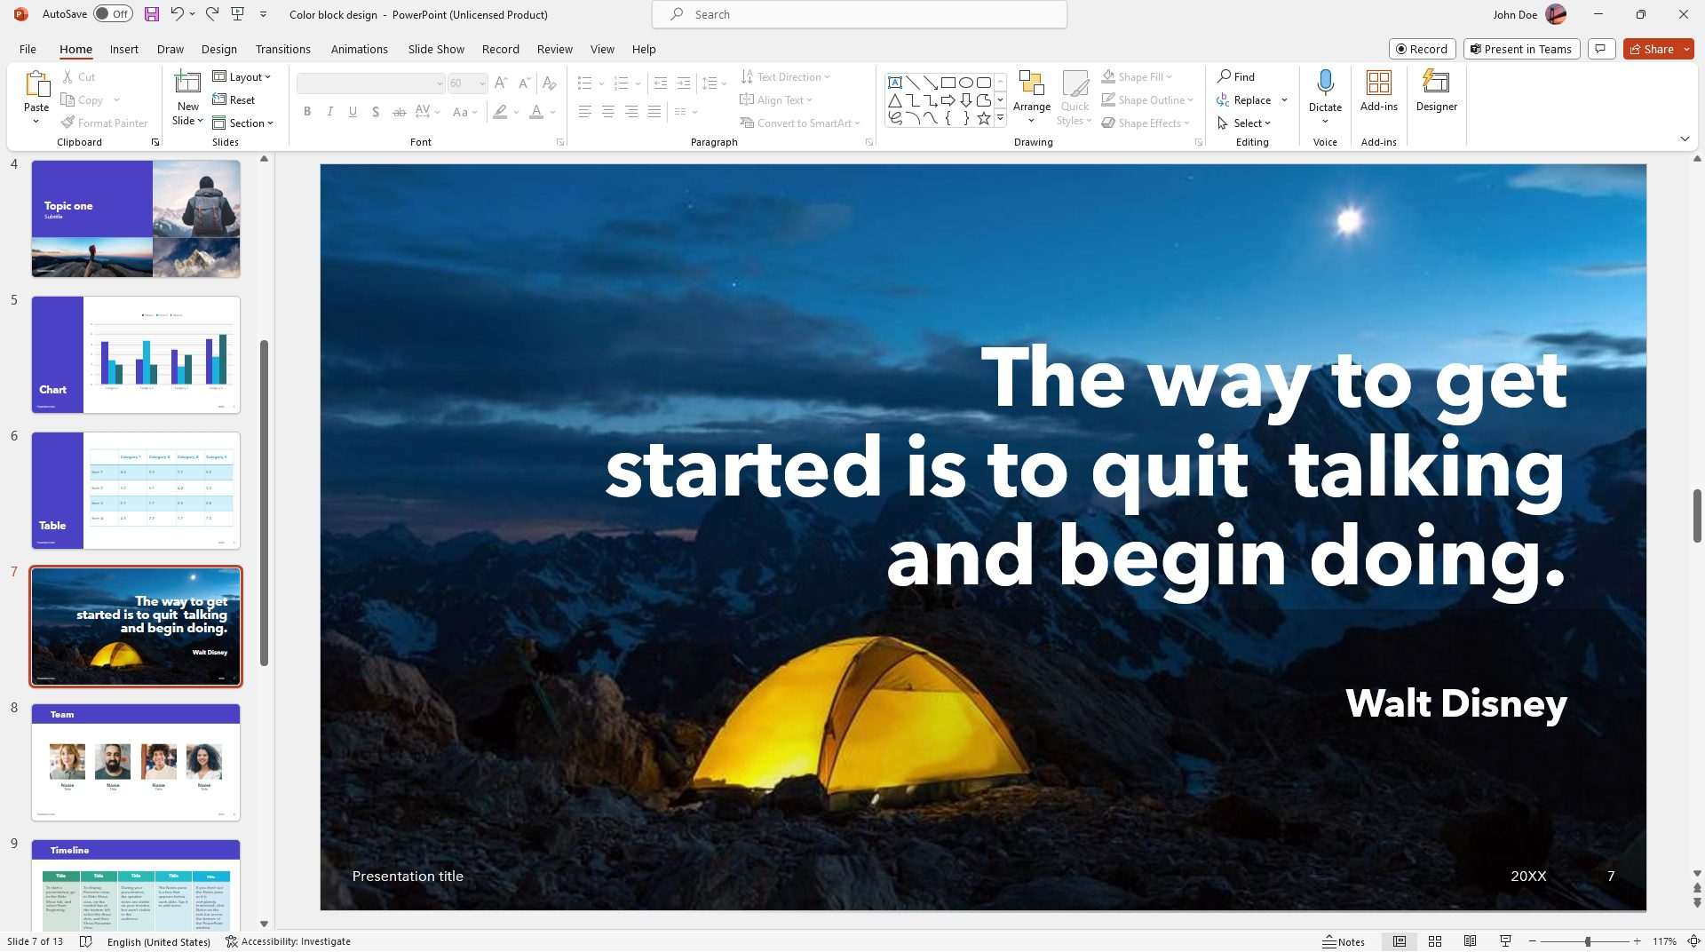Open font size dropdown
1705x952 pixels.
click(482, 83)
